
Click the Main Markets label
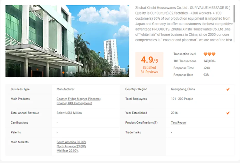tap(20, 142)
